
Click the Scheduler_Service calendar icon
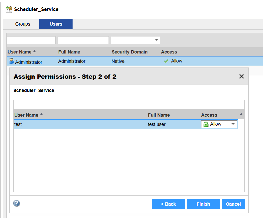pyautogui.click(x=9, y=10)
